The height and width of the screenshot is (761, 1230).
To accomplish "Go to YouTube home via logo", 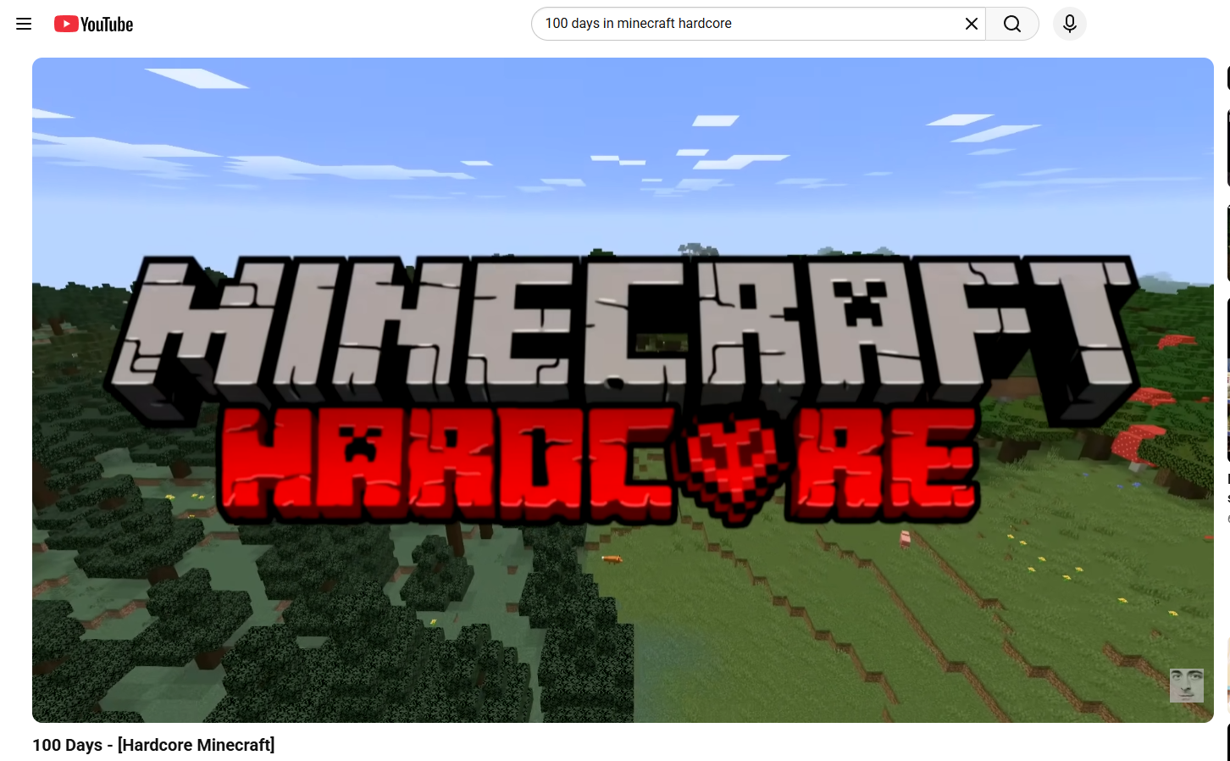I will pos(93,24).
